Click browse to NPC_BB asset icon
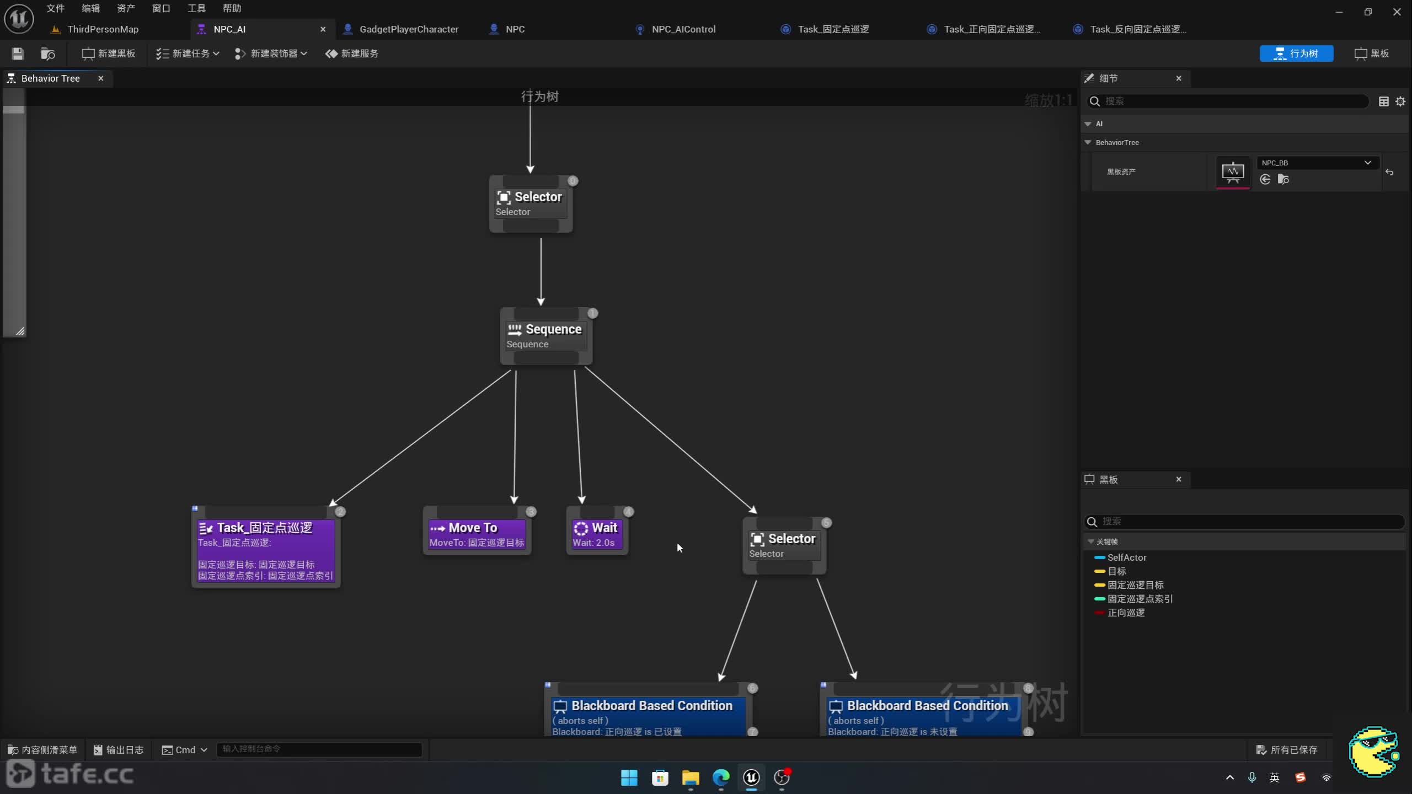The width and height of the screenshot is (1412, 794). click(1283, 179)
